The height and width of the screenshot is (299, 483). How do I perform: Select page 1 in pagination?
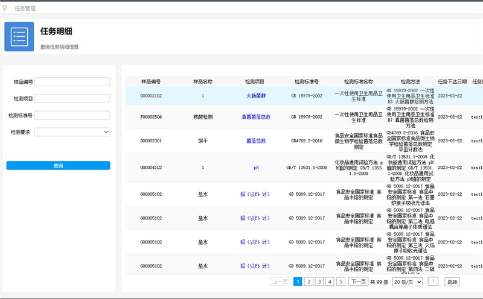298,282
